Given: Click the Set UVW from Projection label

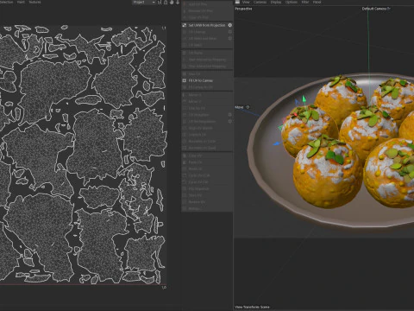Looking at the screenshot, I should (207, 25).
